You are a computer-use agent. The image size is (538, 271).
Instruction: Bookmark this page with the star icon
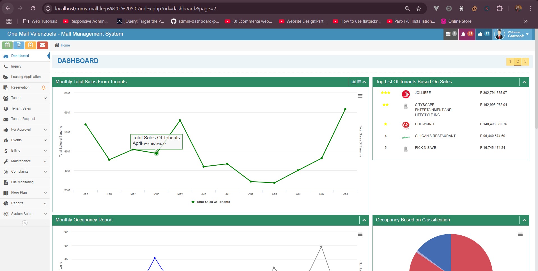coord(419,9)
